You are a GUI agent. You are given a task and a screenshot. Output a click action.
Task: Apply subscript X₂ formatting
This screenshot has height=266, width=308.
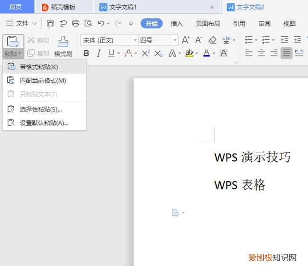point(158,53)
